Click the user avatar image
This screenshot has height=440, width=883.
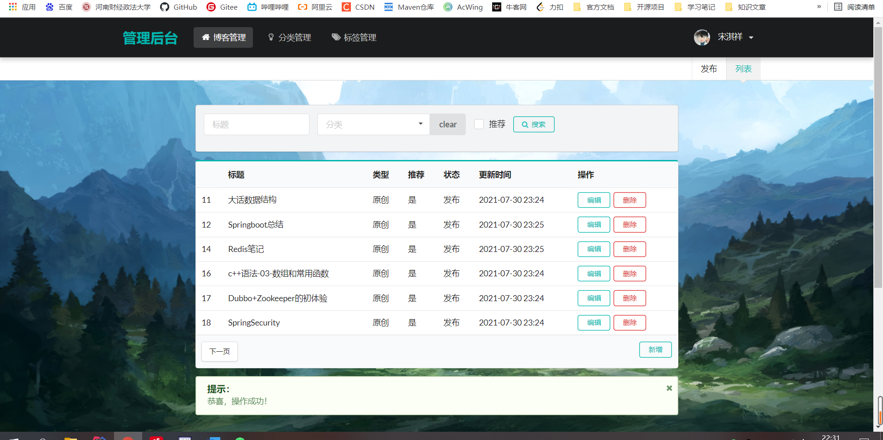click(x=702, y=37)
